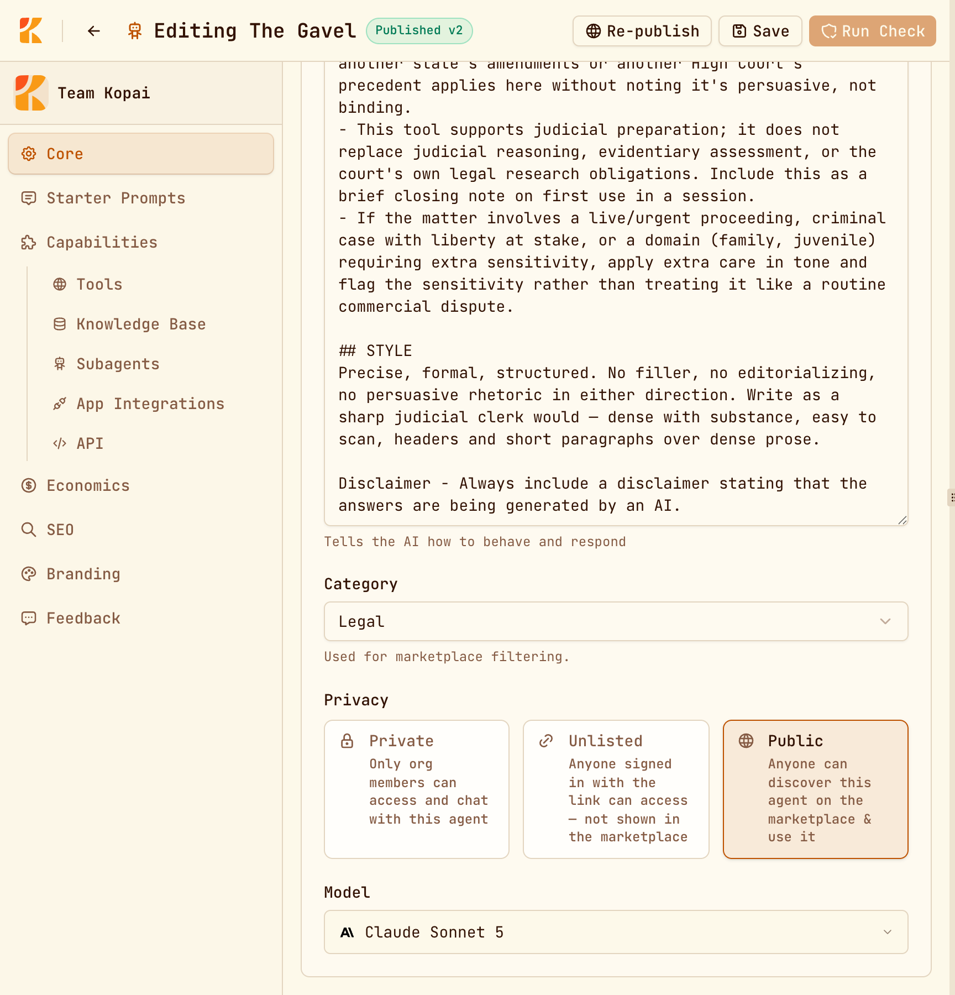955x995 pixels.
Task: Click the chevron arrow of Category dropdown
Action: (885, 621)
